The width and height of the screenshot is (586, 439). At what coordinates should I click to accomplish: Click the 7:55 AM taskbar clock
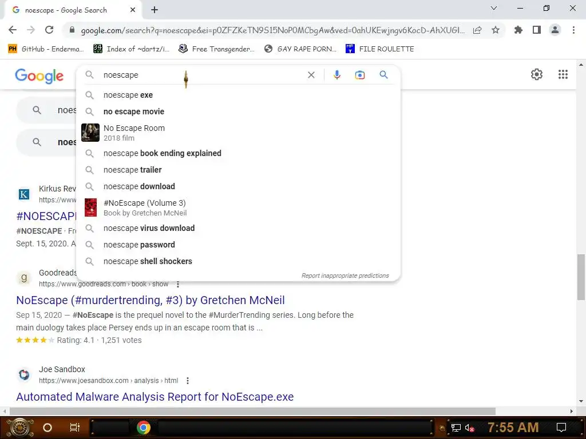coord(513,428)
